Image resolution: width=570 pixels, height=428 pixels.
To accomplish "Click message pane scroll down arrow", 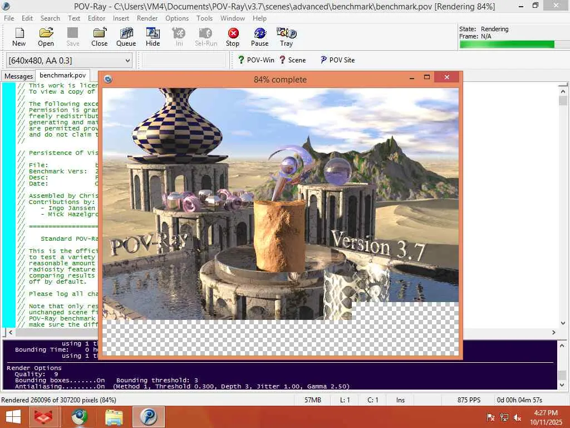I will [562, 385].
